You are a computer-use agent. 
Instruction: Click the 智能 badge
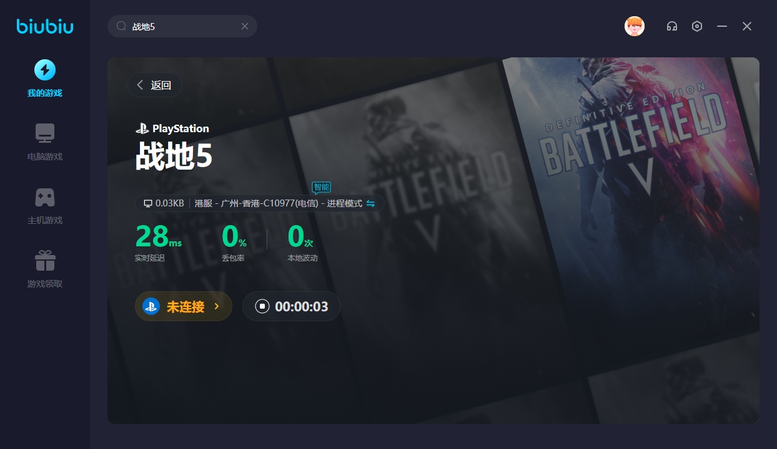(x=321, y=187)
